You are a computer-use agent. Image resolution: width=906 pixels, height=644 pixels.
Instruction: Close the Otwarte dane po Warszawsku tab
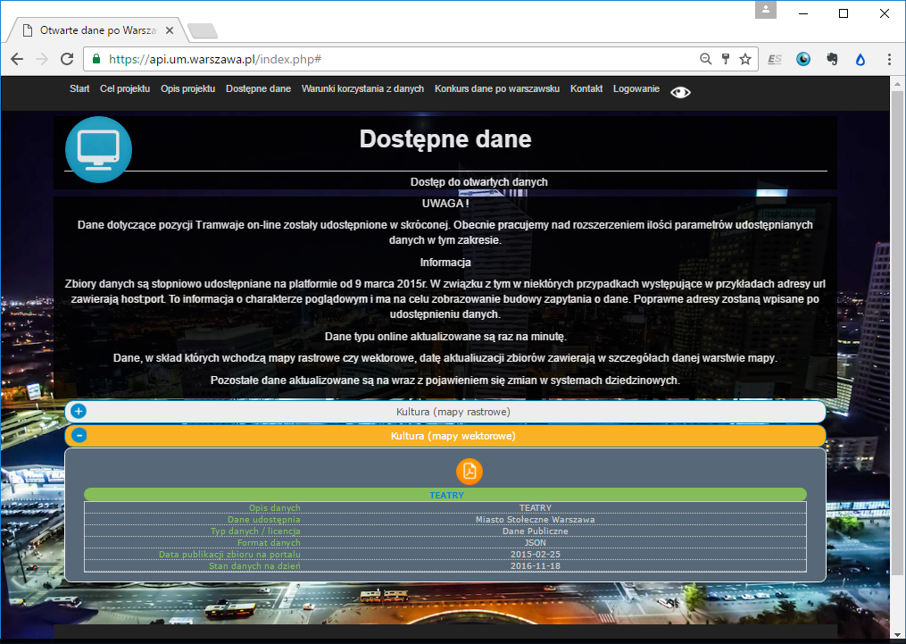coord(170,30)
